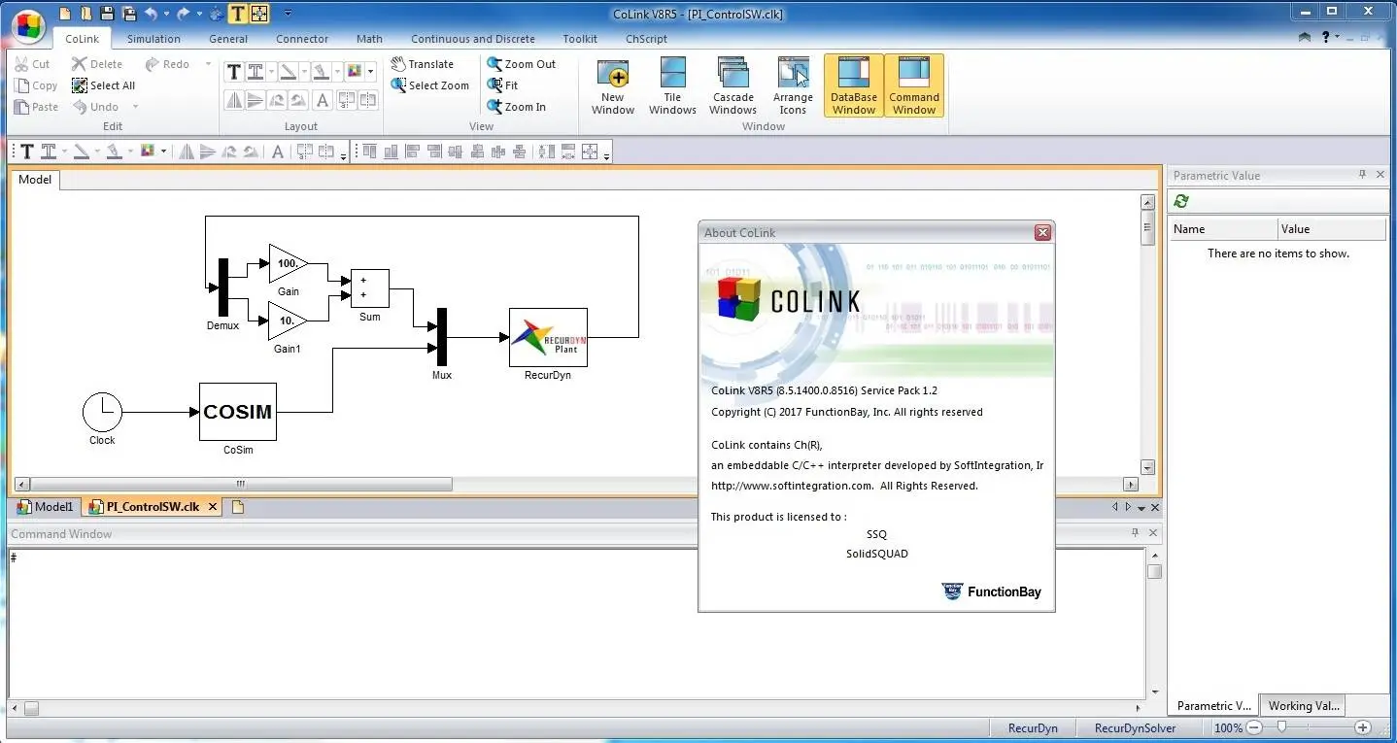Toggle the Command Window button
This screenshot has width=1397, height=743.
tap(914, 86)
